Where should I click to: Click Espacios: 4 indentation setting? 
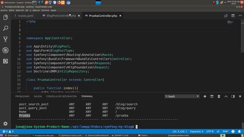[197, 131]
